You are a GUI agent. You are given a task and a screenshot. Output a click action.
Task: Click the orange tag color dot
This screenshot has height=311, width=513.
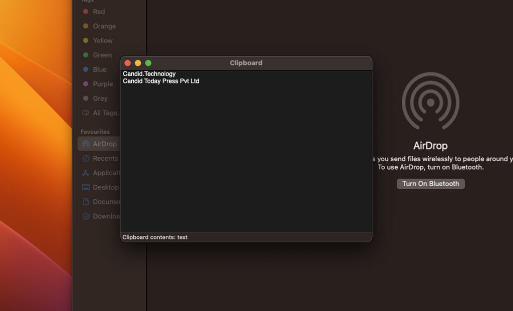point(86,26)
